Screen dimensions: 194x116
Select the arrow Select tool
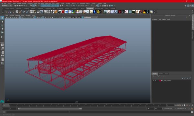pos(2,18)
